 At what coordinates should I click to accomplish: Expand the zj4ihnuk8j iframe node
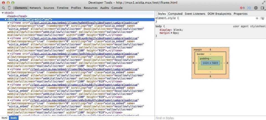click(9, 85)
